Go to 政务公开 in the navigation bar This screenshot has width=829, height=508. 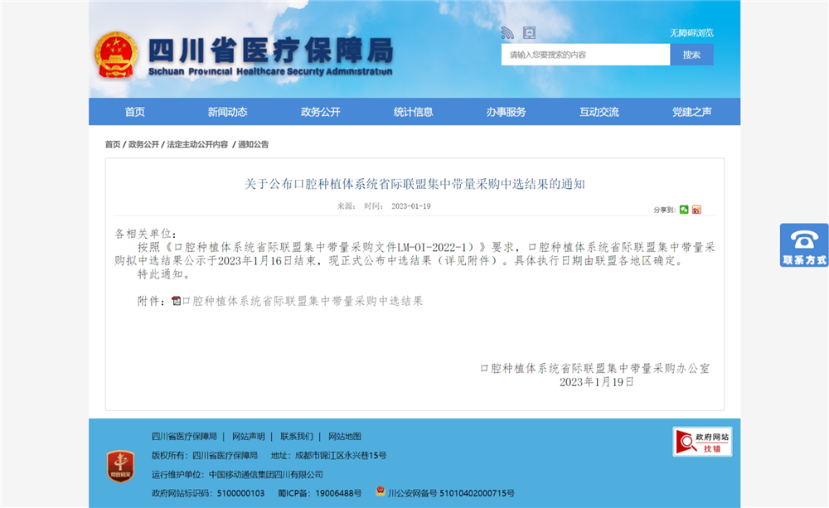point(320,112)
